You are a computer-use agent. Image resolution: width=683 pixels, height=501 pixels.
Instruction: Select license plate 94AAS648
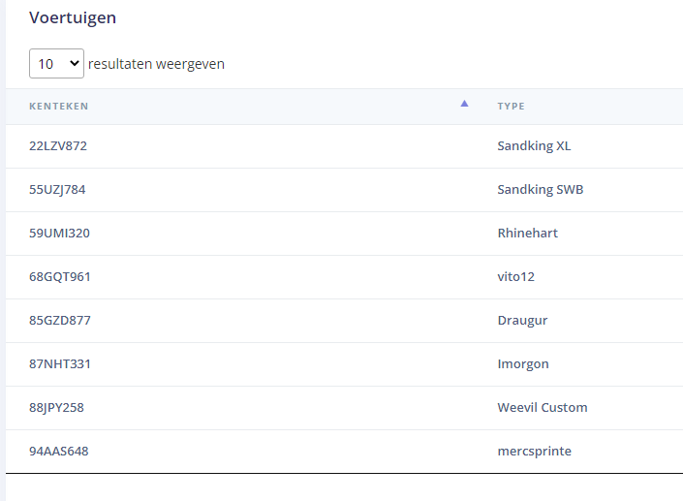coord(59,452)
